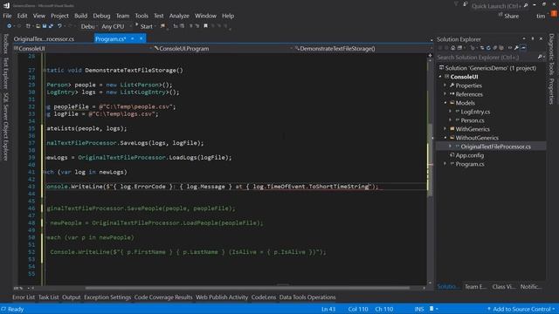Close the Program.cs tab
Image resolution: width=559 pixels, height=314 pixels.
point(141,38)
